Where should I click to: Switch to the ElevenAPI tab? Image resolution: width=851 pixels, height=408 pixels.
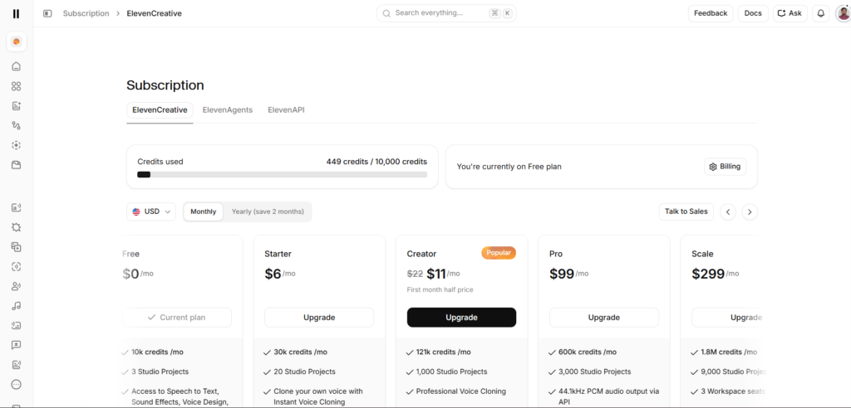point(286,110)
